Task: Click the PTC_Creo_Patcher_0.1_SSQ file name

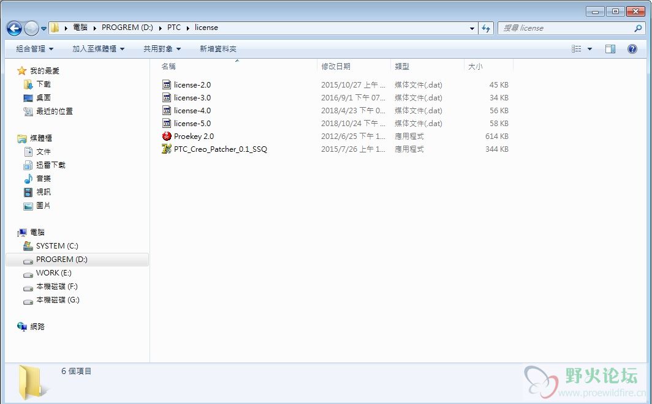Action: point(221,149)
